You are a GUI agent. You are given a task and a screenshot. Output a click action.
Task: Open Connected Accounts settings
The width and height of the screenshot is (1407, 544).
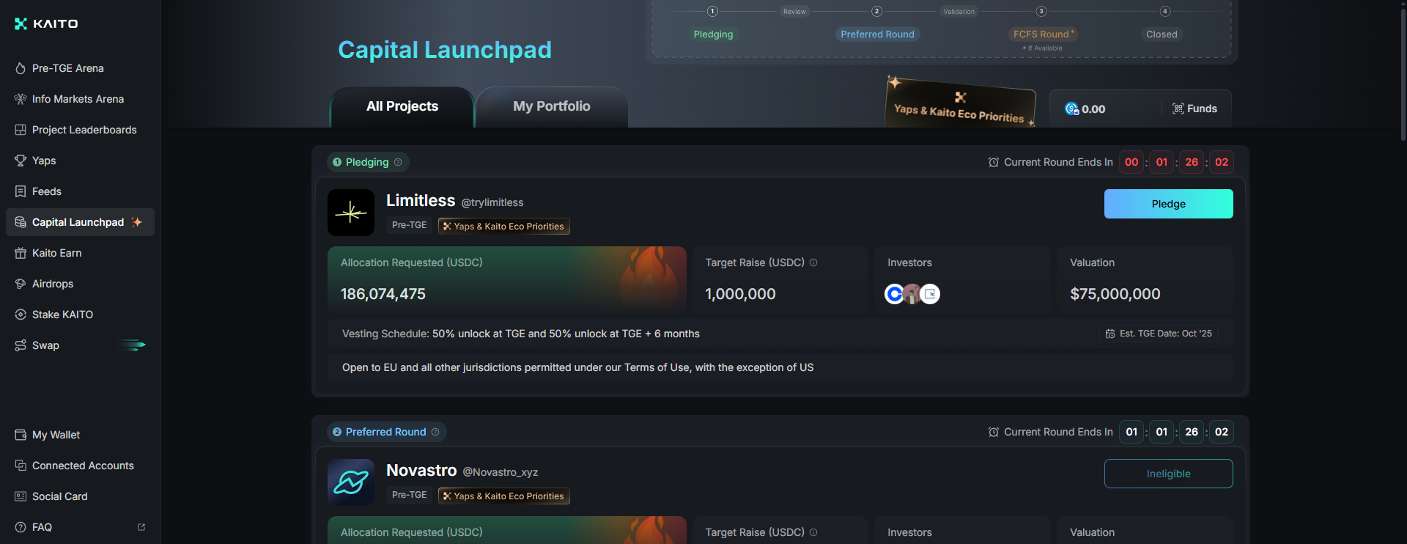[83, 466]
